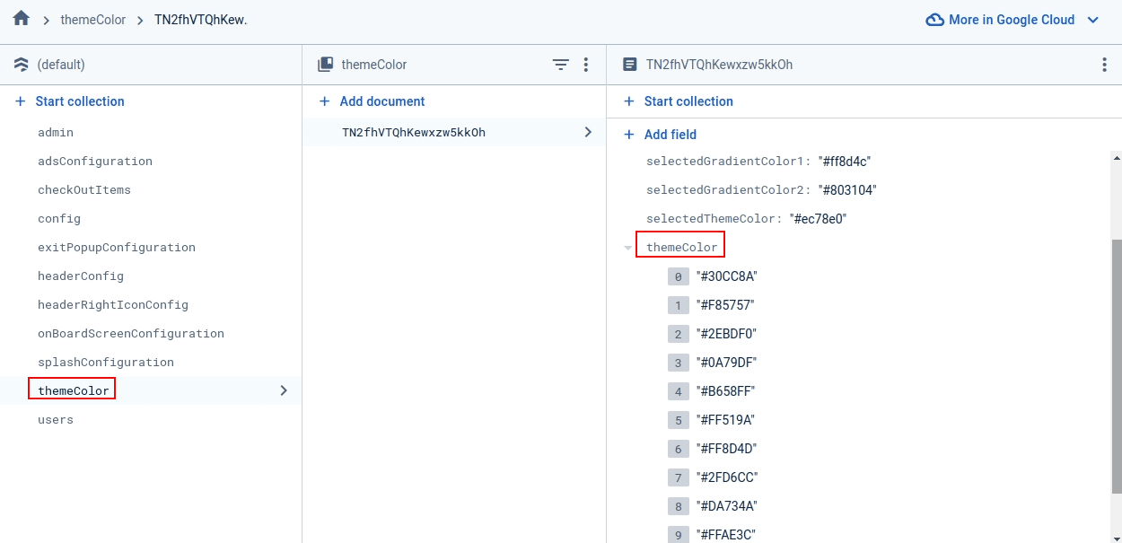Open the filter icon in themeColor panel
This screenshot has width=1122, height=543.
(x=560, y=65)
